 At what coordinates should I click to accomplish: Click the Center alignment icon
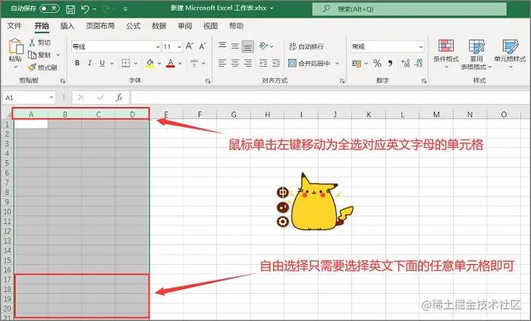click(235, 63)
